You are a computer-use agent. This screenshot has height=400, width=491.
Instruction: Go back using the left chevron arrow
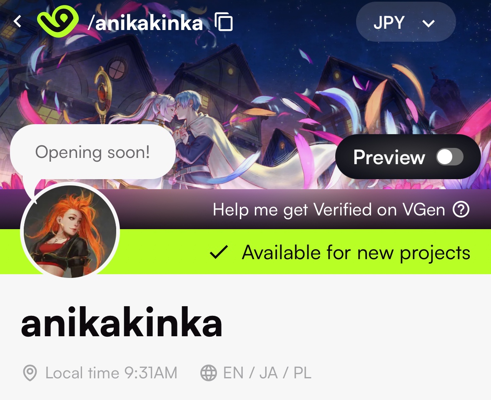point(17,22)
